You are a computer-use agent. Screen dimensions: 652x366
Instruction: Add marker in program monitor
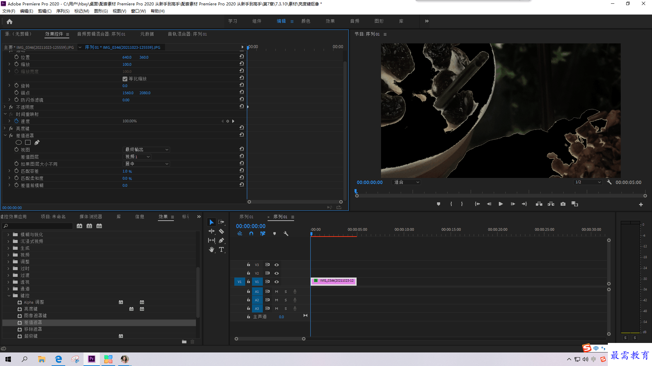438,204
